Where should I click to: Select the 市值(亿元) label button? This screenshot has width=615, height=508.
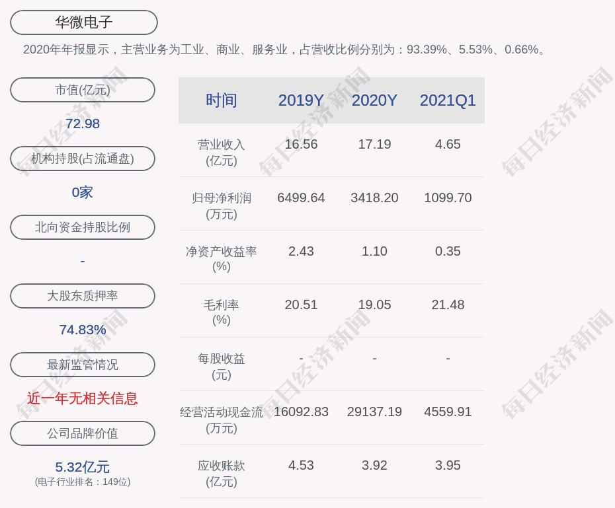coord(83,90)
